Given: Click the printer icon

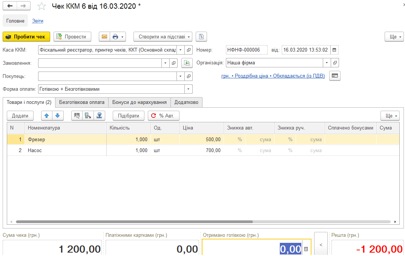Looking at the screenshot, I should click(115, 37).
